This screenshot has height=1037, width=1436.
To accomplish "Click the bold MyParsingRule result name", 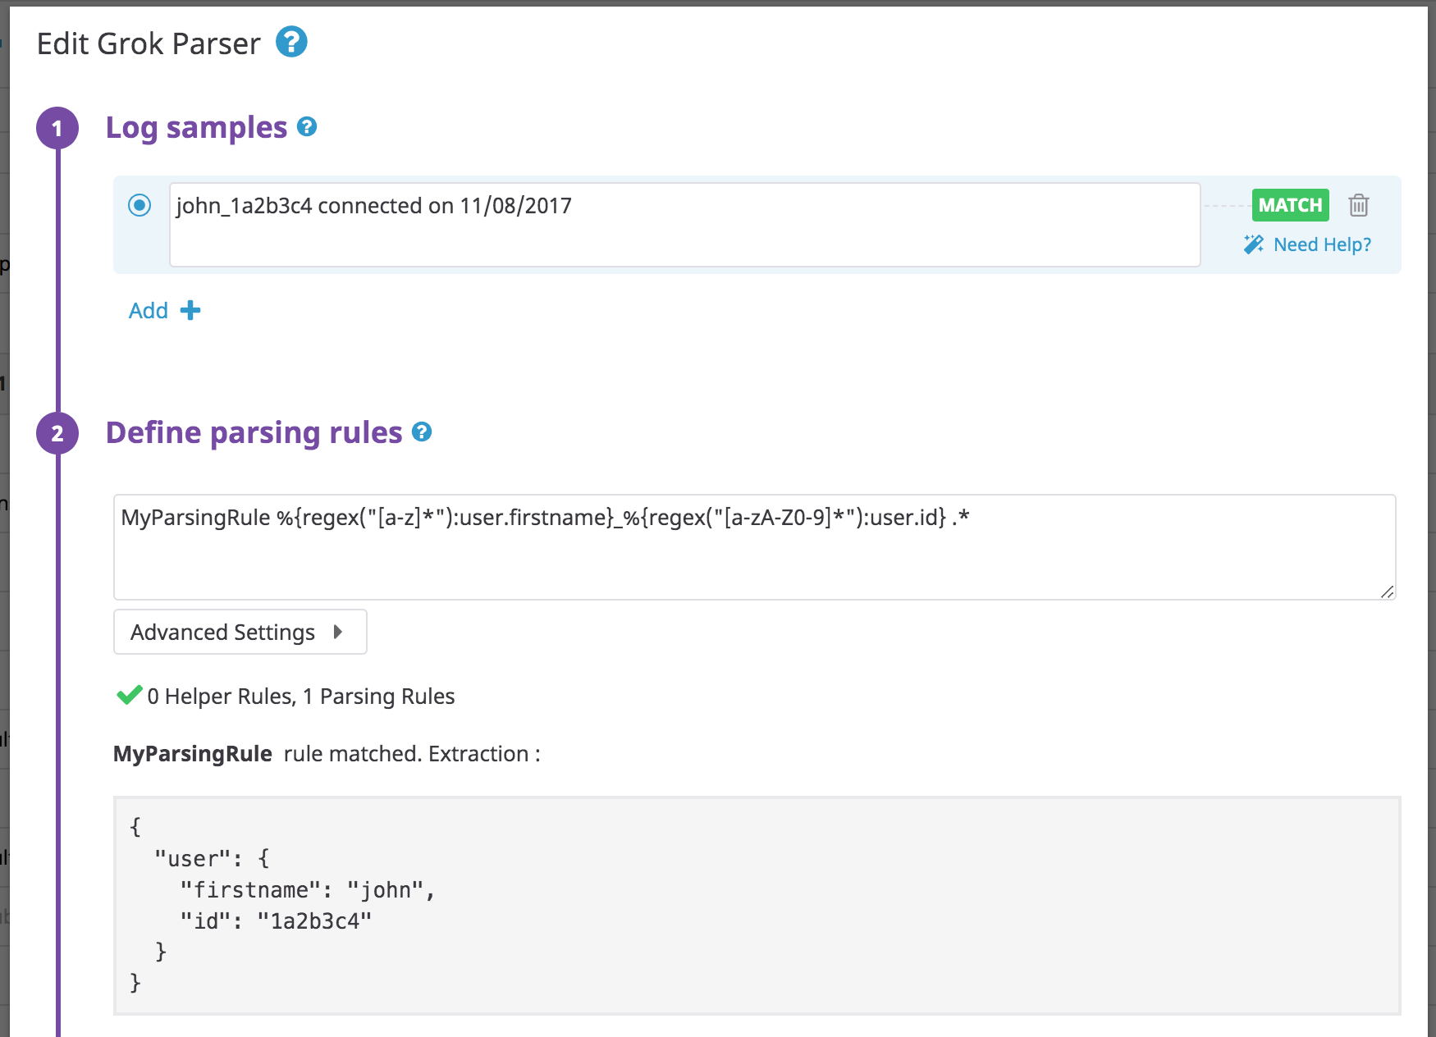I will pos(193,754).
